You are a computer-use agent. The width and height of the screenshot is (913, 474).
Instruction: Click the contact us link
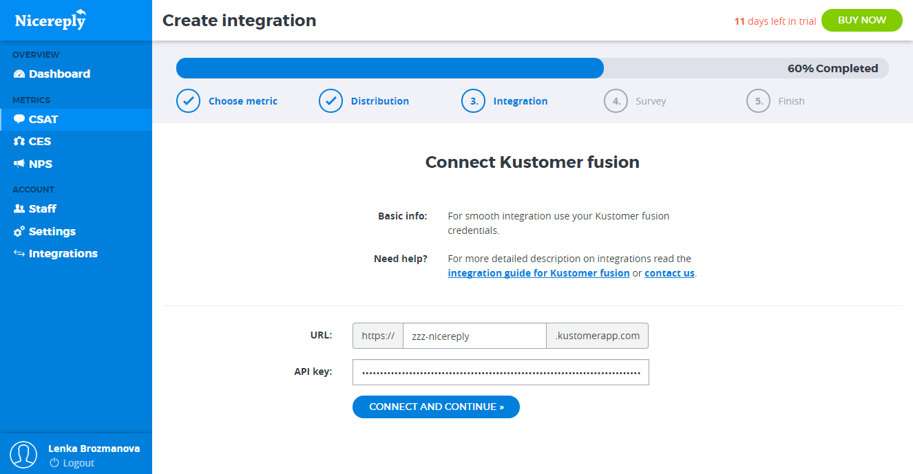[669, 273]
